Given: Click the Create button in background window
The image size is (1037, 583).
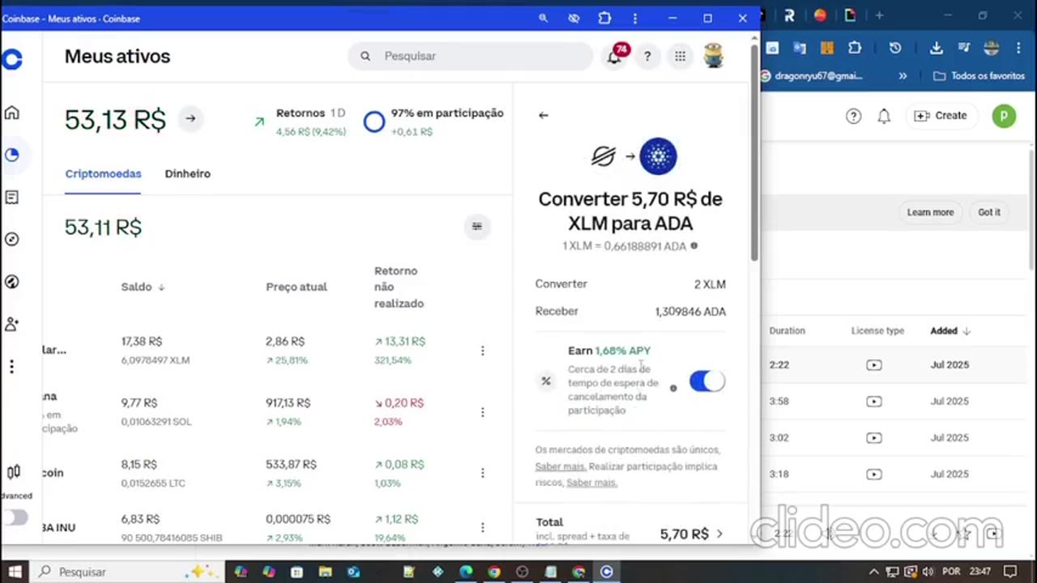Looking at the screenshot, I should tap(941, 116).
